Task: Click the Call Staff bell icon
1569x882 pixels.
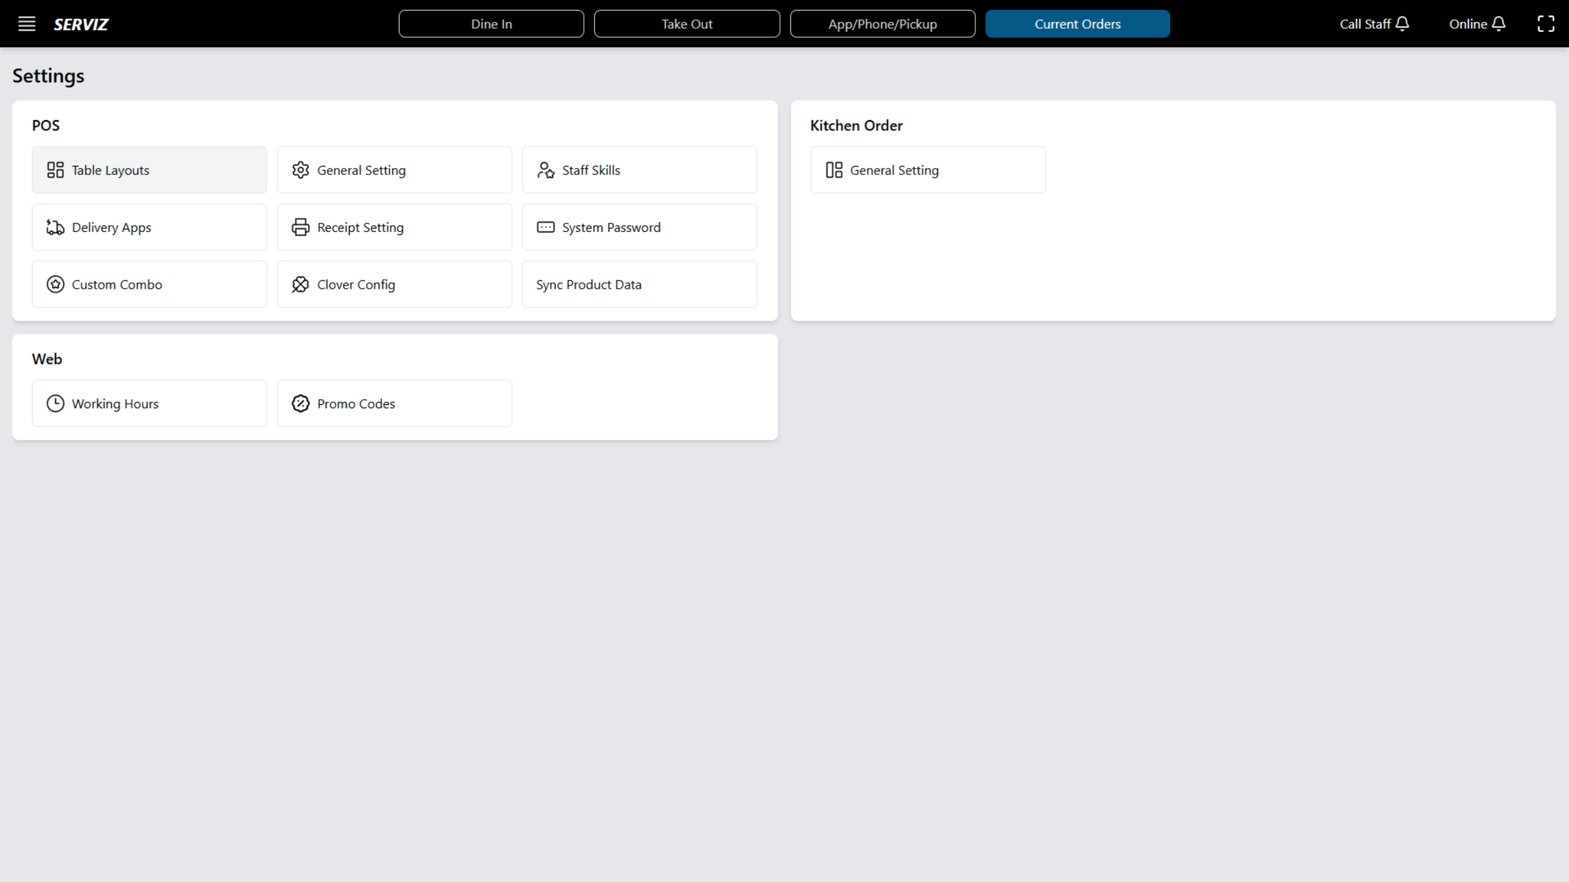Action: 1402,24
